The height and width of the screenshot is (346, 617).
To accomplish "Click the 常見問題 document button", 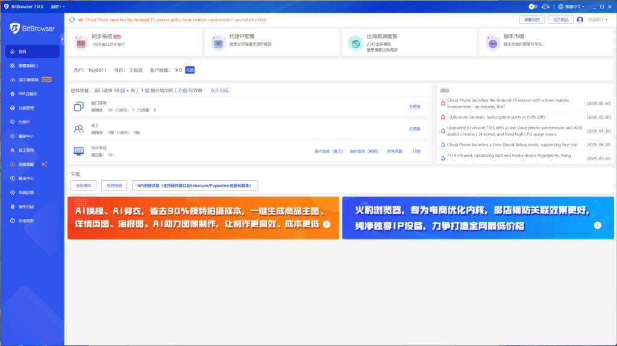I will [114, 186].
